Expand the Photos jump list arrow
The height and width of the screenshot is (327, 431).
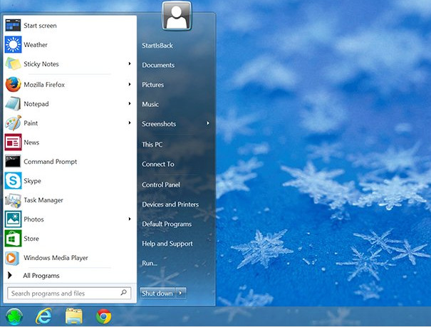click(130, 219)
